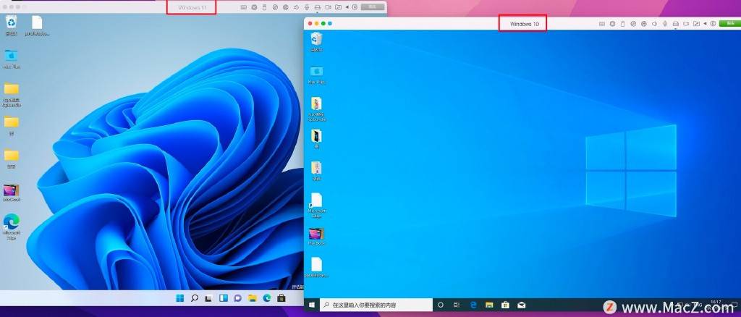Launch Edge from Windows 10 taskbar
This screenshot has width=741, height=317.
click(x=473, y=305)
